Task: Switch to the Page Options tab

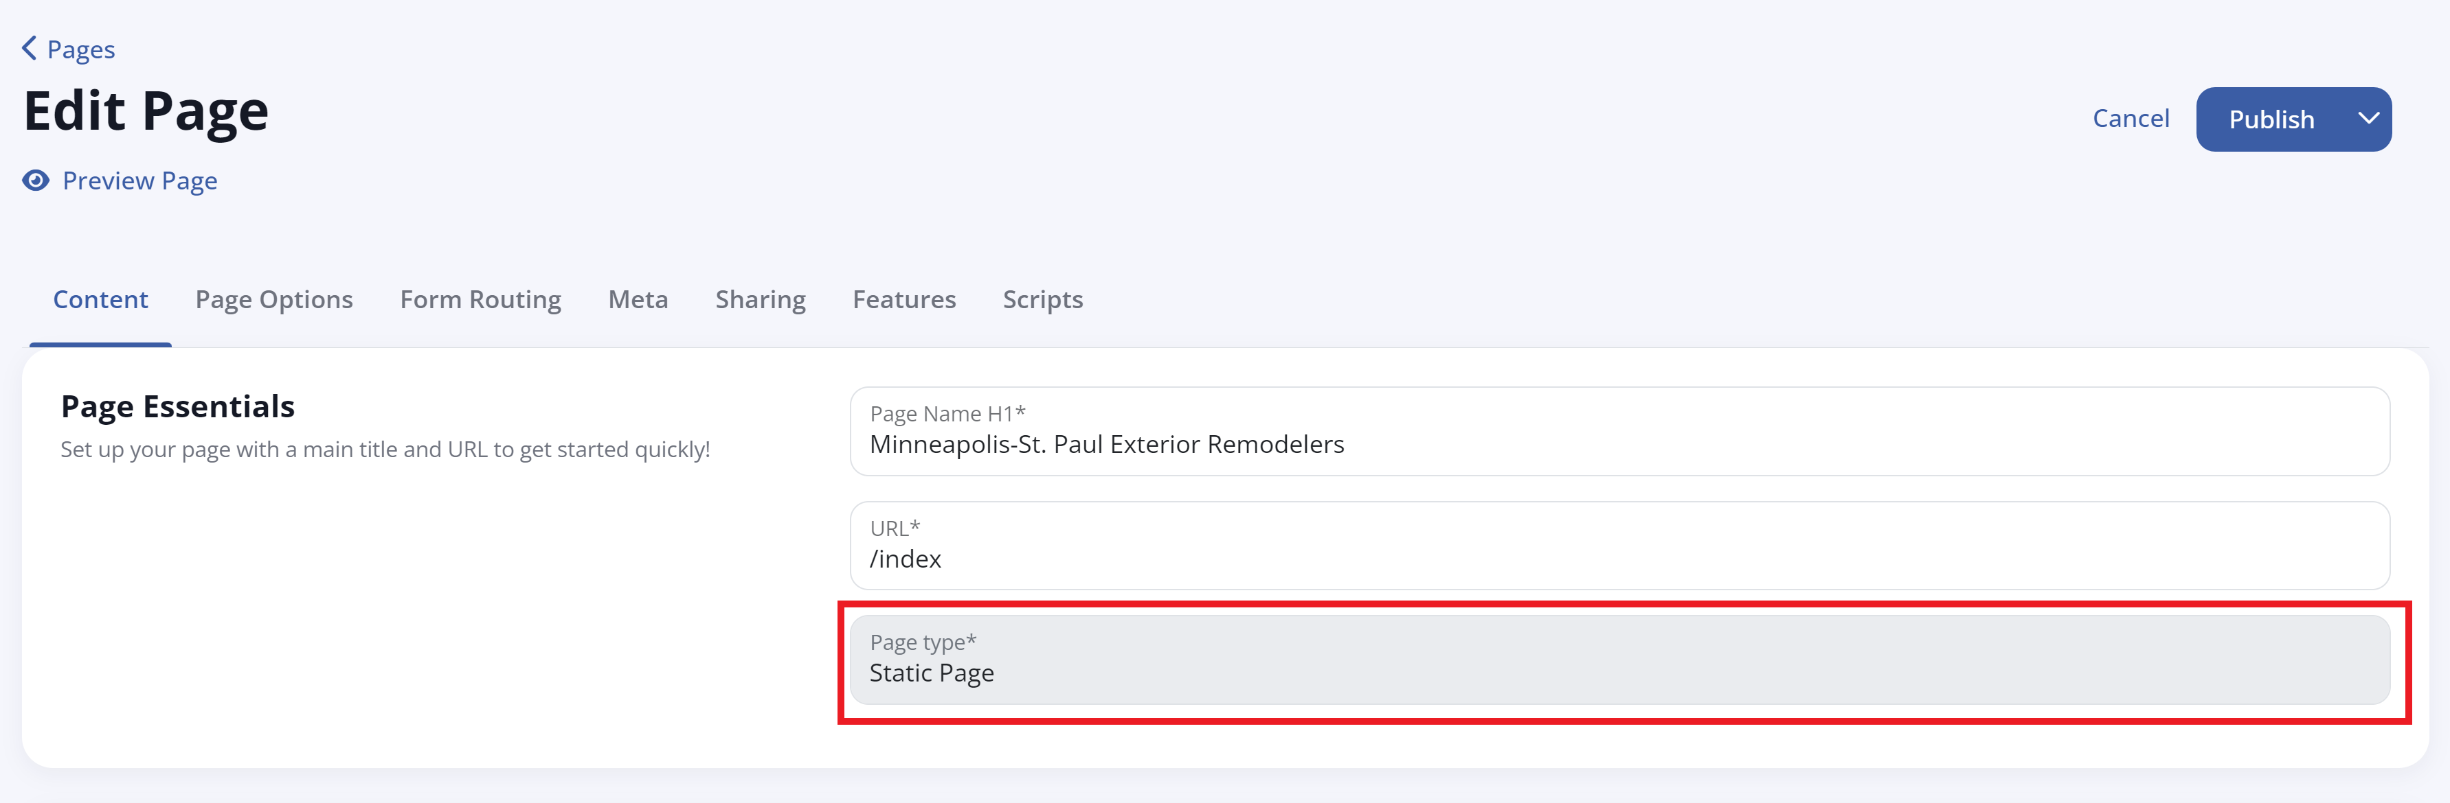Action: tap(274, 299)
